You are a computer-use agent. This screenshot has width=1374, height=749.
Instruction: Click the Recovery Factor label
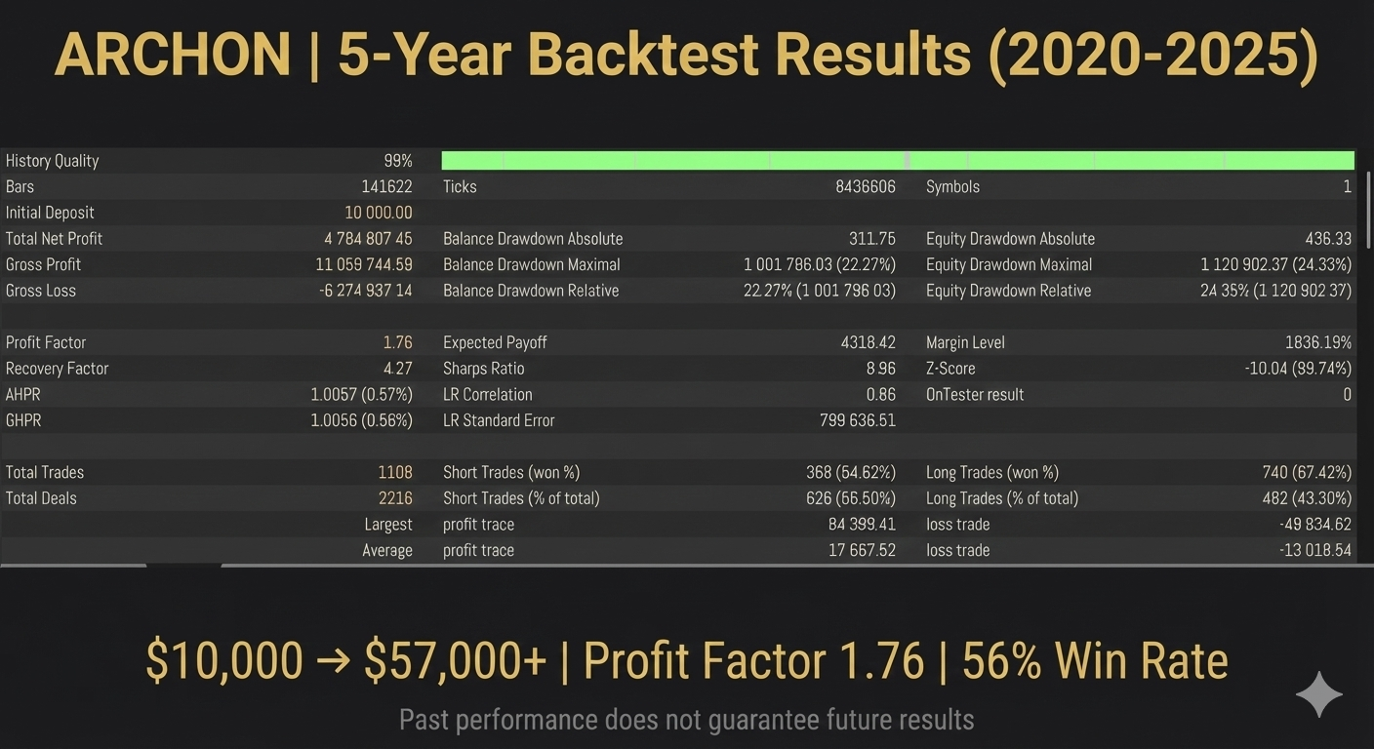coord(57,369)
